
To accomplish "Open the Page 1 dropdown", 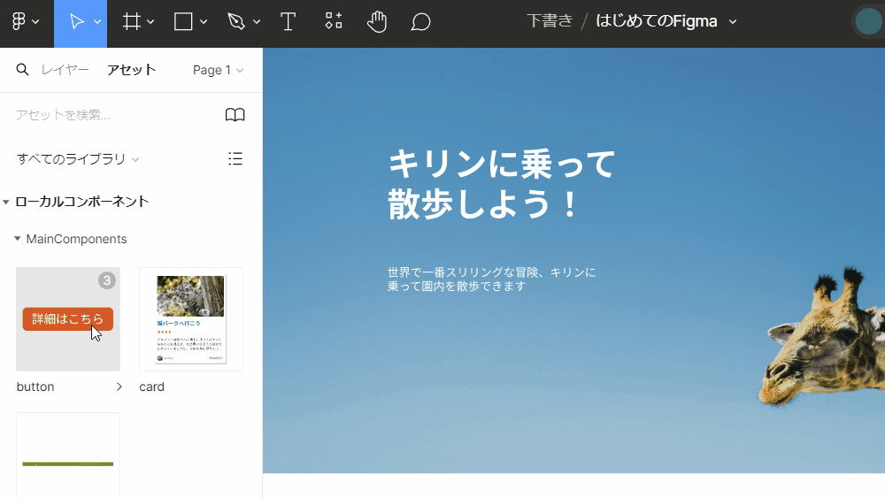I will (x=218, y=70).
